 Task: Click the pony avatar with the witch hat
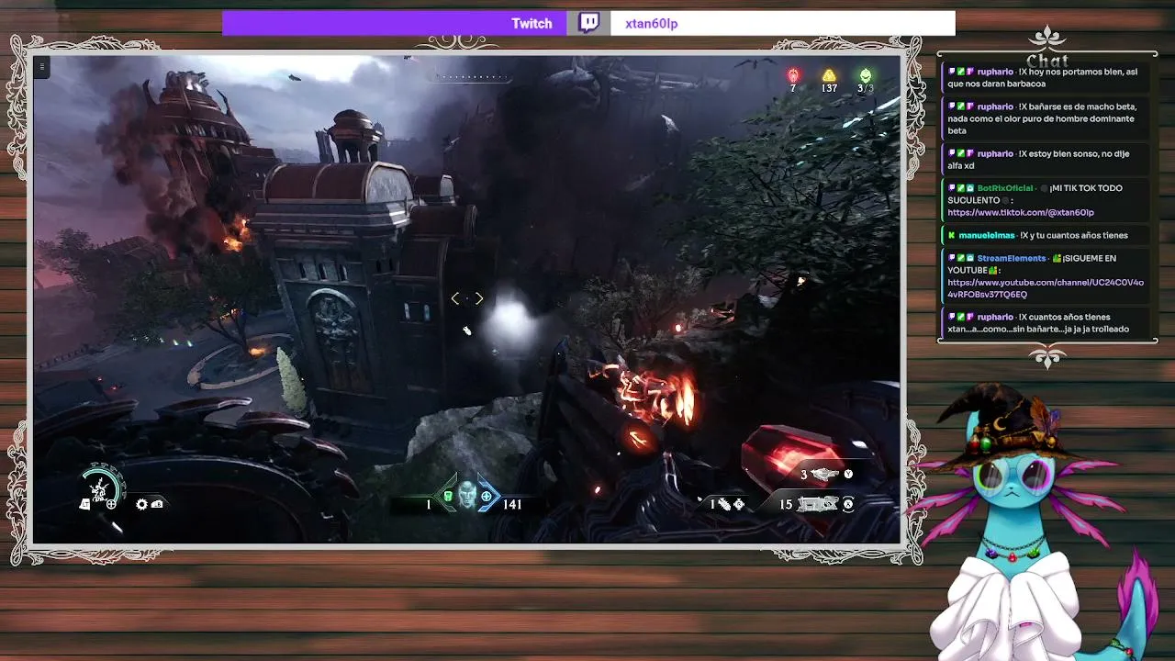1019,523
